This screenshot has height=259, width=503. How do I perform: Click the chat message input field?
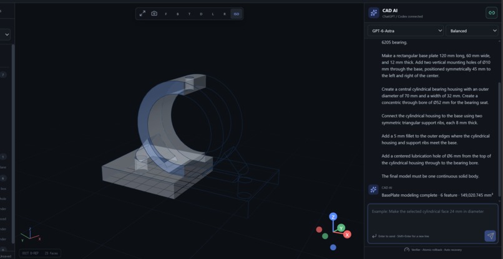pos(432,224)
